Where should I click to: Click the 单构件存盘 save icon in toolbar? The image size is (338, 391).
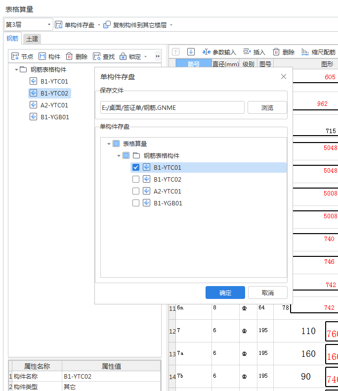point(58,25)
